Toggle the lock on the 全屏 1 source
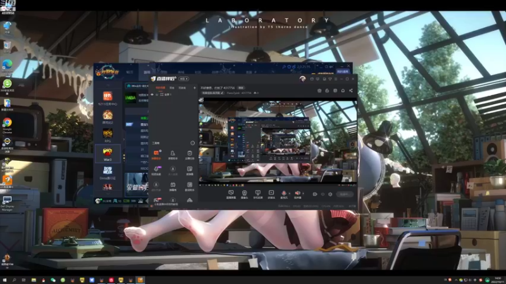506x284 pixels. point(157,95)
